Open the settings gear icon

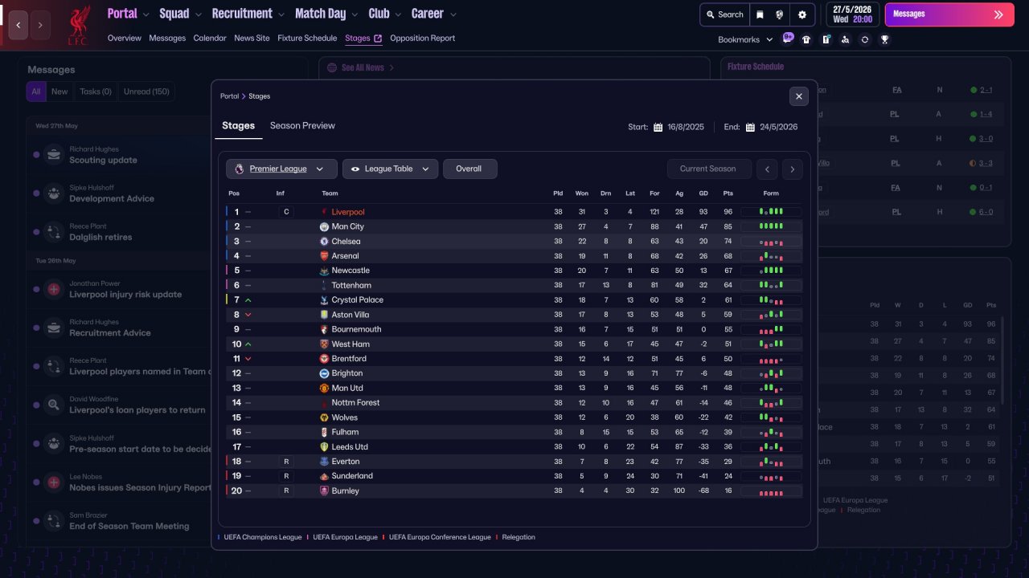tap(801, 14)
